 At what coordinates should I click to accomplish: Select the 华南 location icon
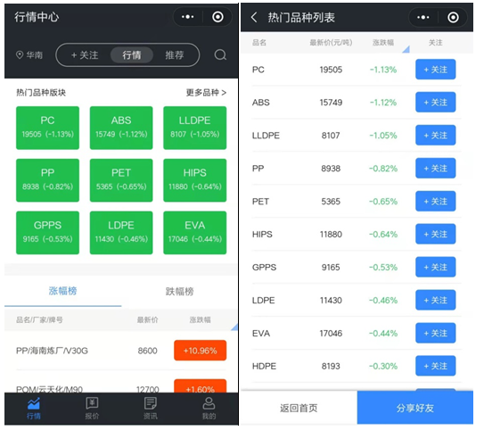pyautogui.click(x=20, y=55)
